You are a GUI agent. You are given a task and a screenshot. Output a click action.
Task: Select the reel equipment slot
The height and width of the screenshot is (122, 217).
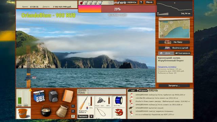click(103, 101)
